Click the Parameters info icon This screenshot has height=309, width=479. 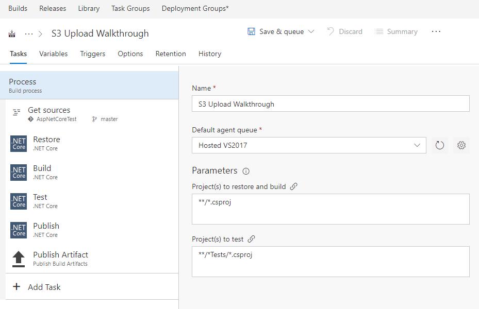(246, 171)
